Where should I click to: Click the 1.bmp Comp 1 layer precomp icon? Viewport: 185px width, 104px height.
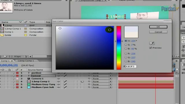tap(29, 81)
